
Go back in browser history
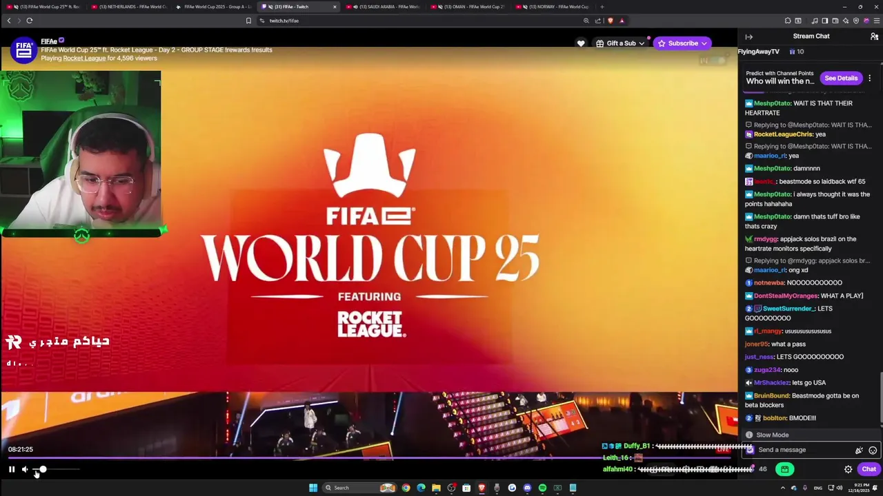[x=9, y=21]
